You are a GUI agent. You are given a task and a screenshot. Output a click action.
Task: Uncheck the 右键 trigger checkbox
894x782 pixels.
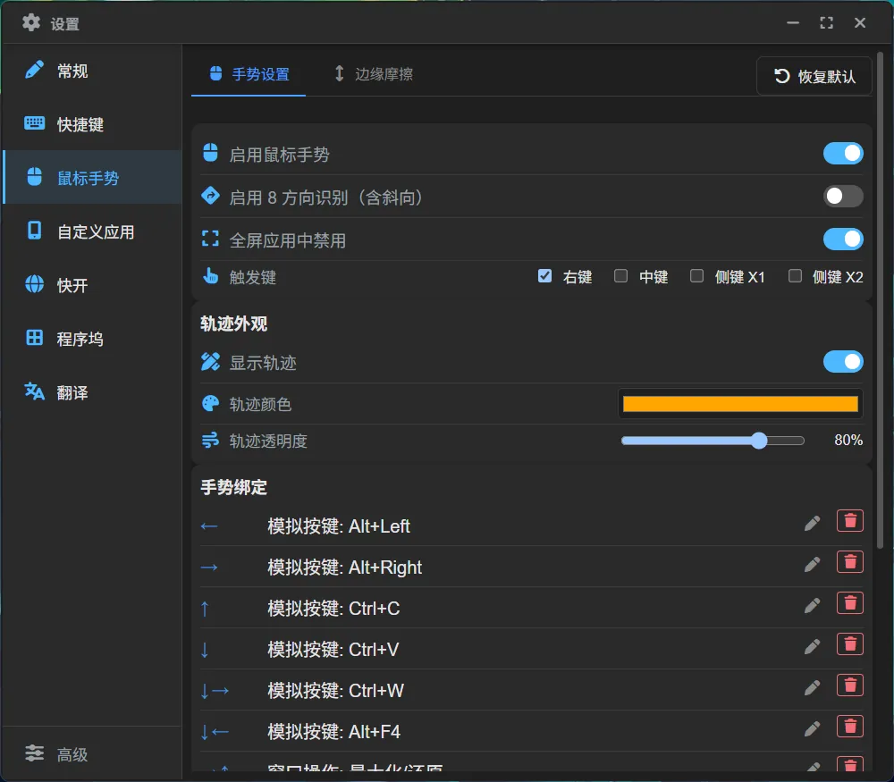click(544, 276)
